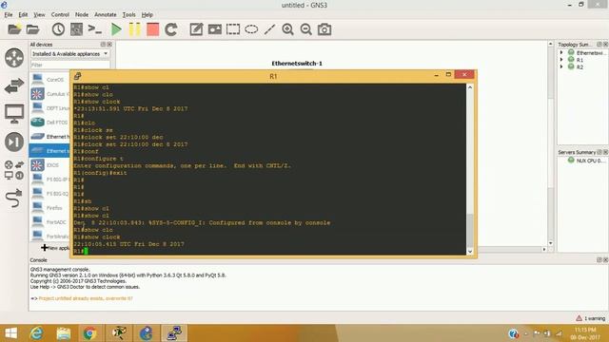609x342 pixels.
Task: Open Installed & Available appliances dropdown
Action: click(69, 54)
